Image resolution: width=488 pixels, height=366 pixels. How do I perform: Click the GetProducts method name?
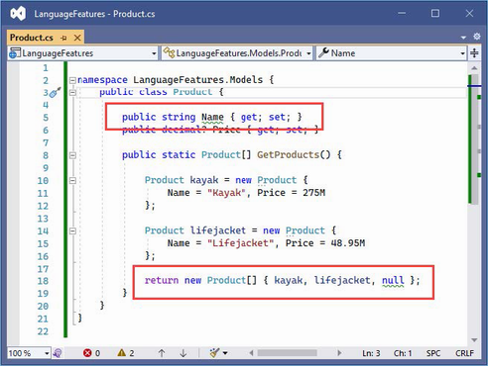288,154
